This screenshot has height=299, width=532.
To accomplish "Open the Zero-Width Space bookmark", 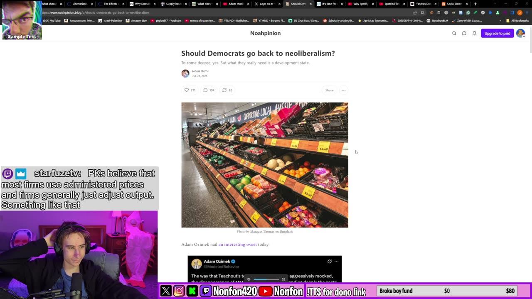I will point(466,20).
